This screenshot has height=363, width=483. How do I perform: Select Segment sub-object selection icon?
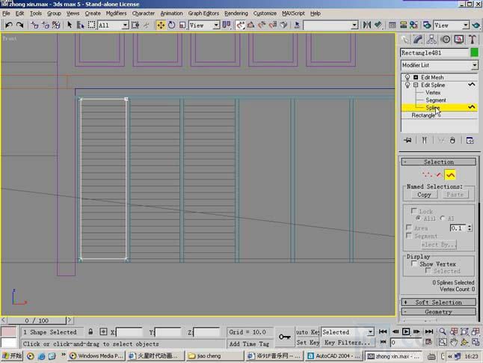click(439, 175)
